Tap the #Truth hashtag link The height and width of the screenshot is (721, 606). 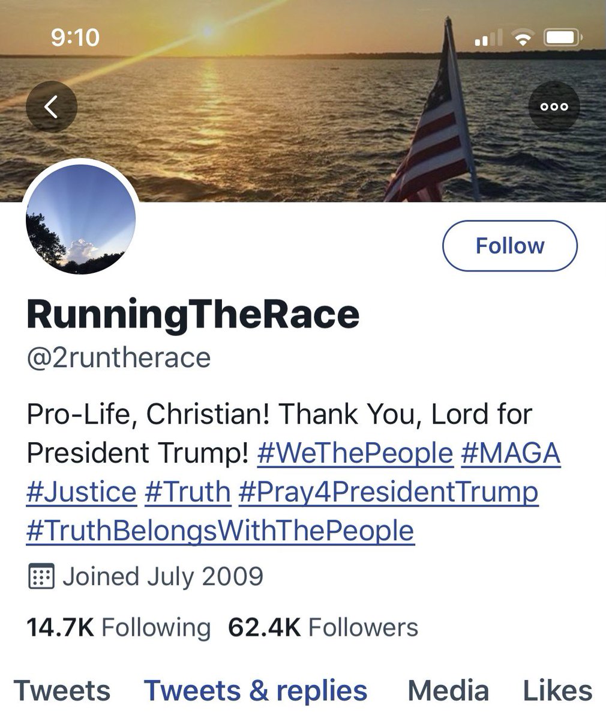tap(187, 491)
